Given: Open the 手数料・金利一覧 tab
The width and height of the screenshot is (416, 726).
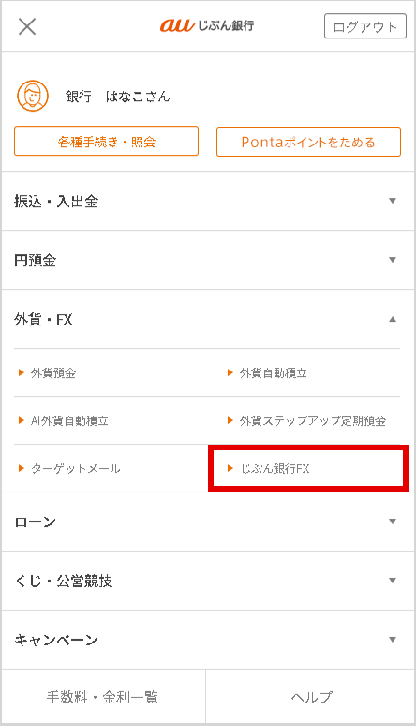Looking at the screenshot, I should pos(103,697).
